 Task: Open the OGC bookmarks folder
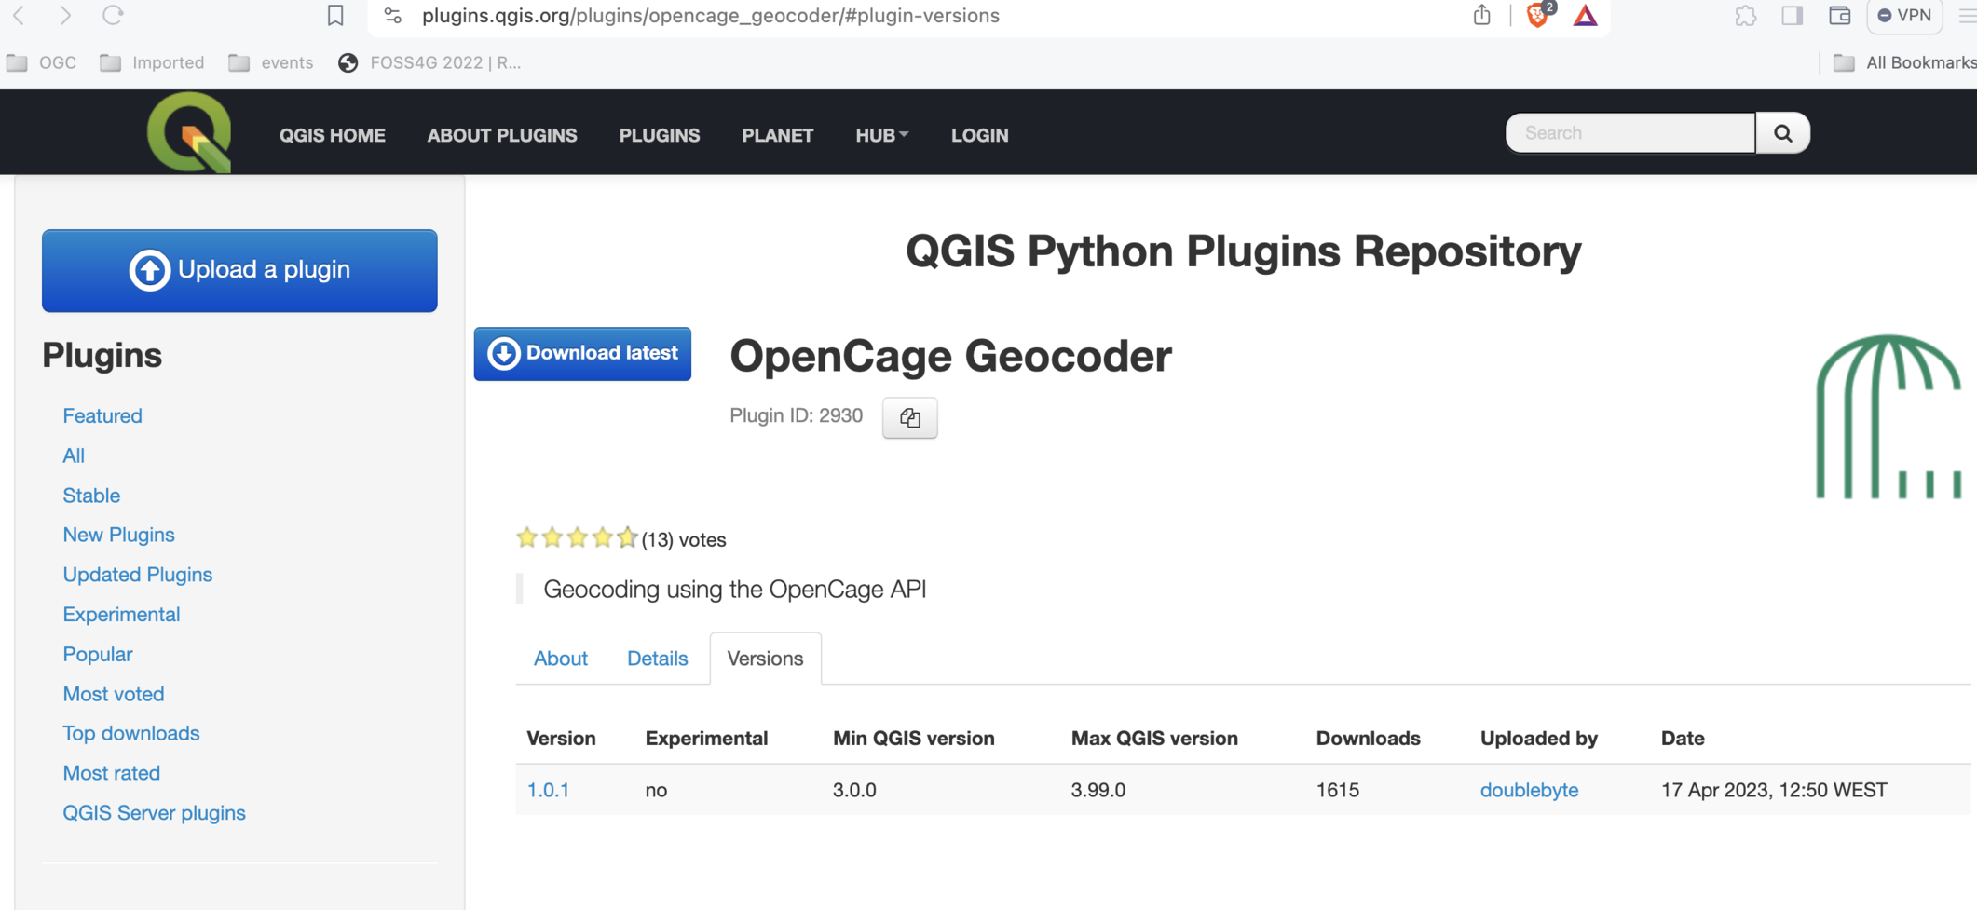[41, 62]
